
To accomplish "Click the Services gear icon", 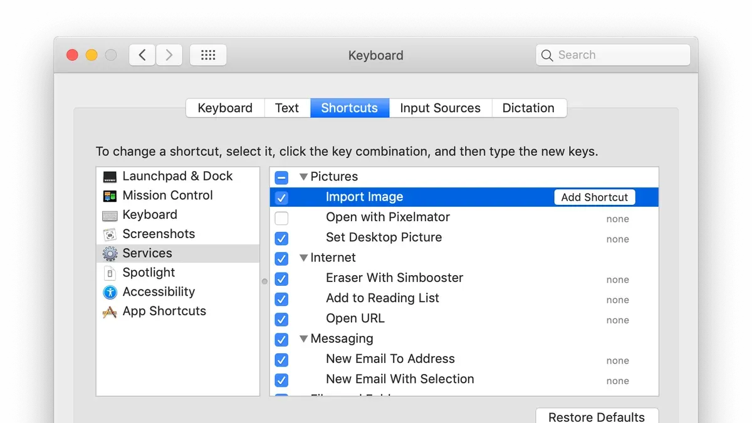I will (x=110, y=254).
